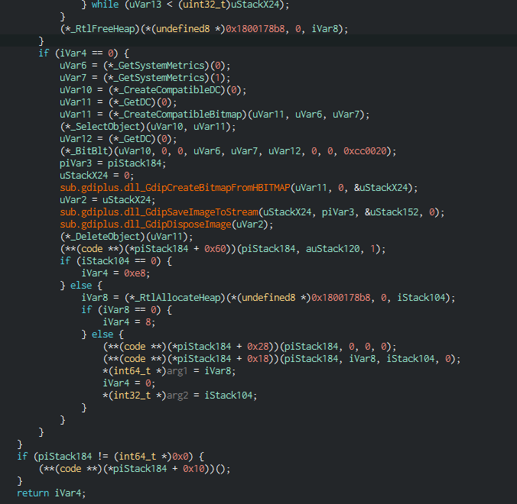Click the 'iVar4 = 8;' statement
517x504 pixels.
click(x=129, y=322)
